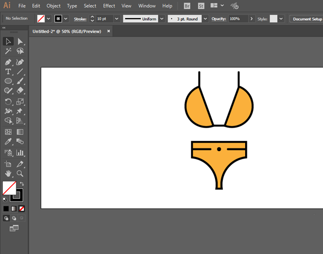Open the Effect menu
323x254 pixels.
109,6
